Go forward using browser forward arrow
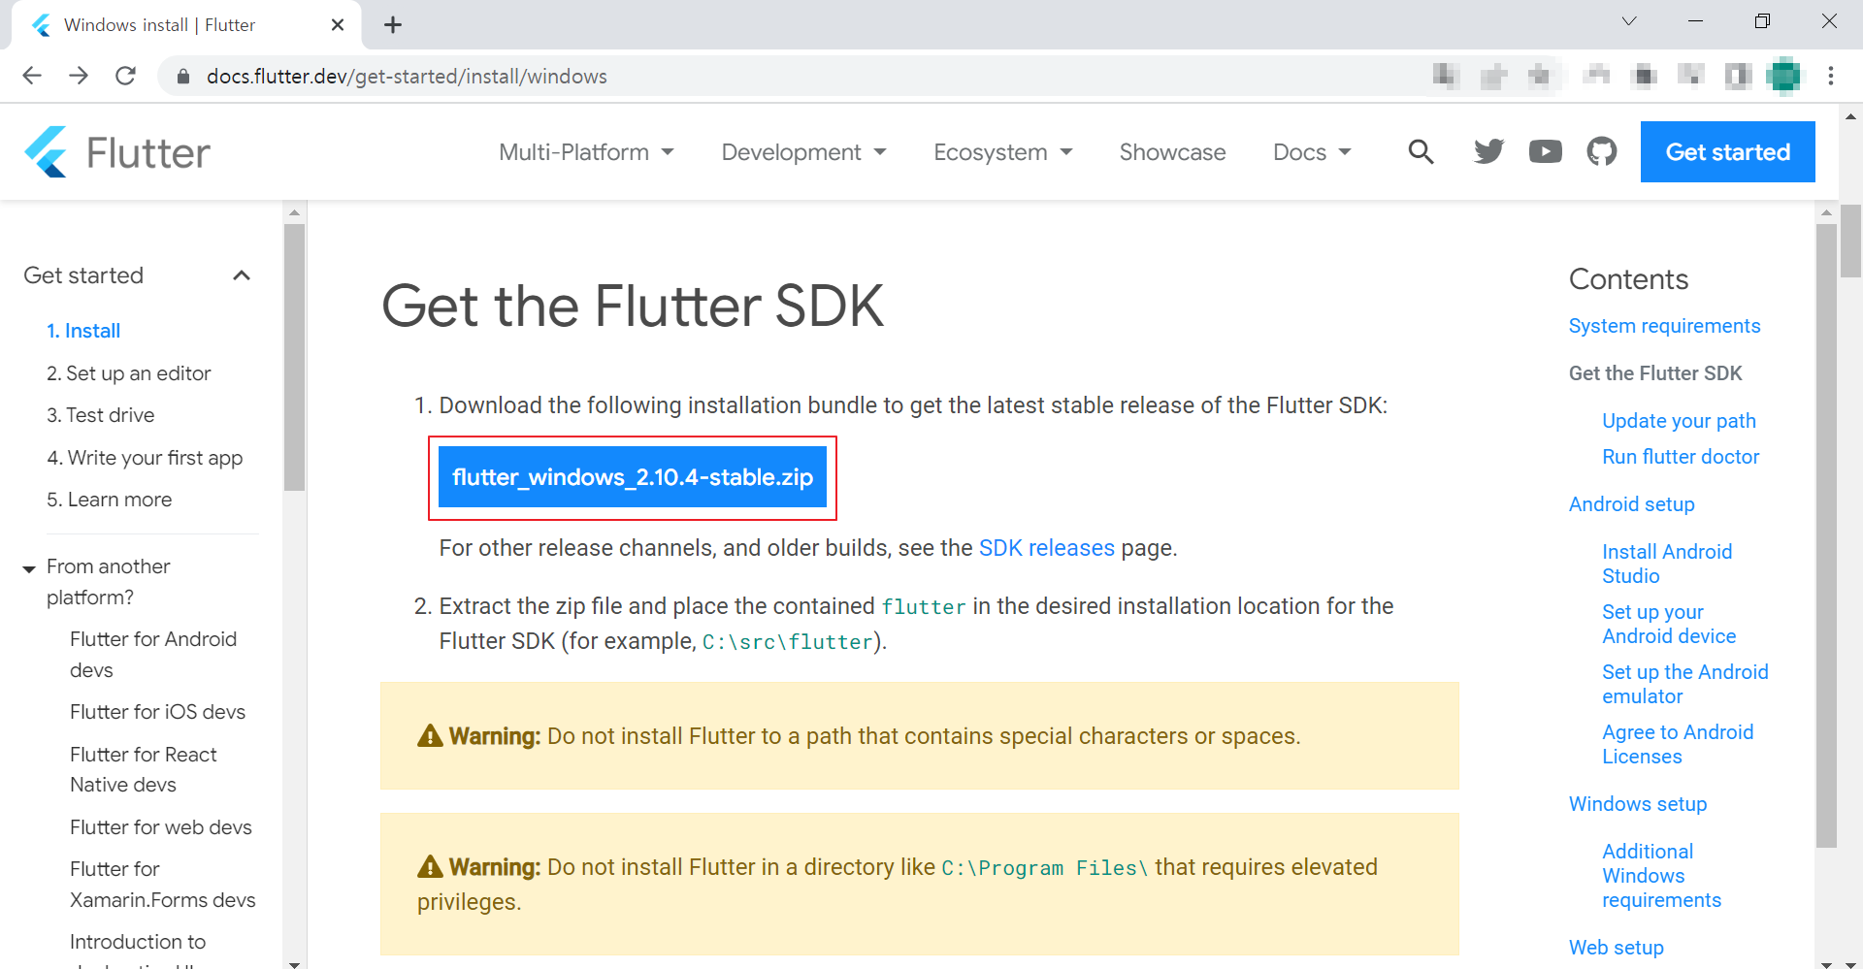Viewport: 1863px width, 969px height. tap(79, 76)
